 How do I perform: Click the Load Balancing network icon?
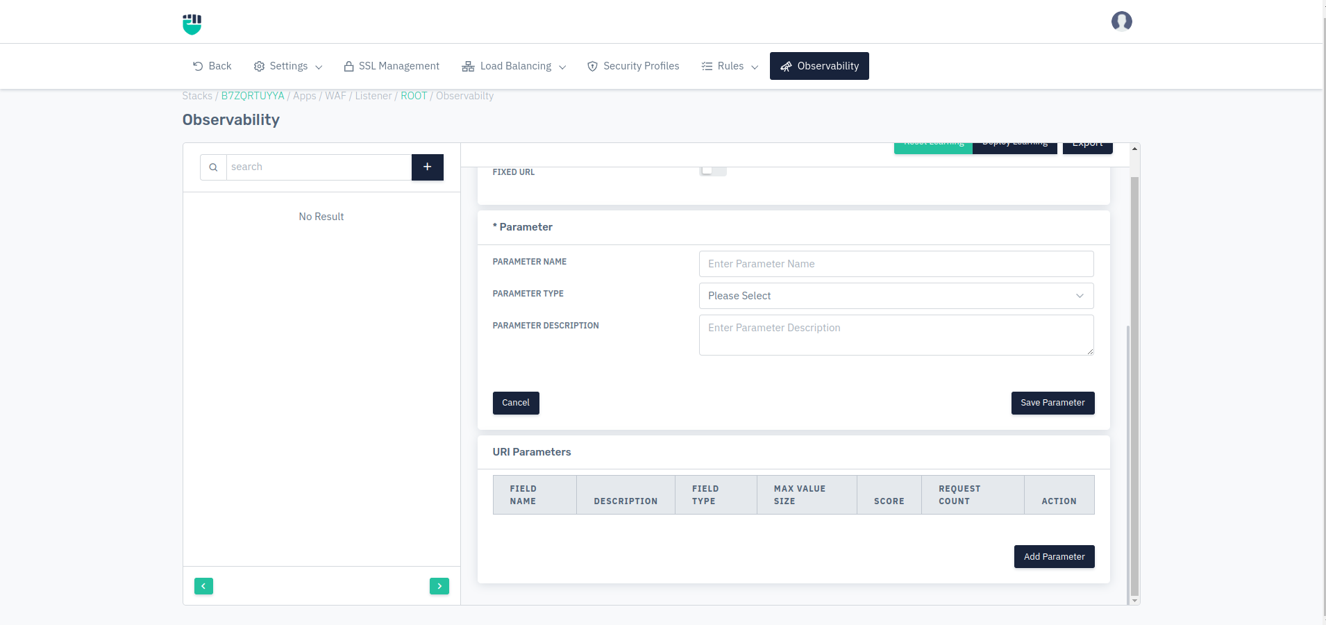(x=469, y=66)
